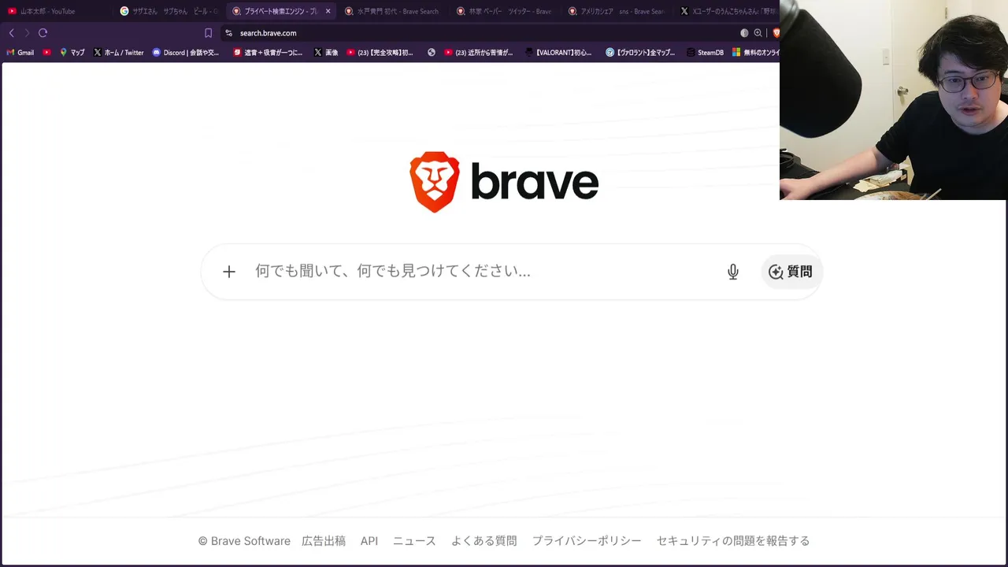Open the 【ヴァロラント】全マップ bookmark
The width and height of the screenshot is (1008, 567).
[x=640, y=53]
